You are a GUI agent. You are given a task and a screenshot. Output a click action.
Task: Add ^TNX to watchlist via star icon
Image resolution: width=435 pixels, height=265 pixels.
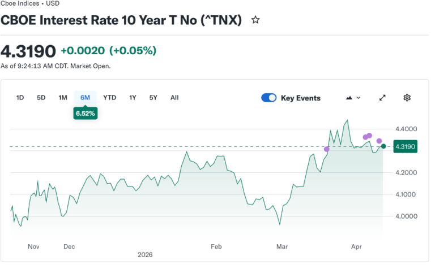click(x=255, y=20)
